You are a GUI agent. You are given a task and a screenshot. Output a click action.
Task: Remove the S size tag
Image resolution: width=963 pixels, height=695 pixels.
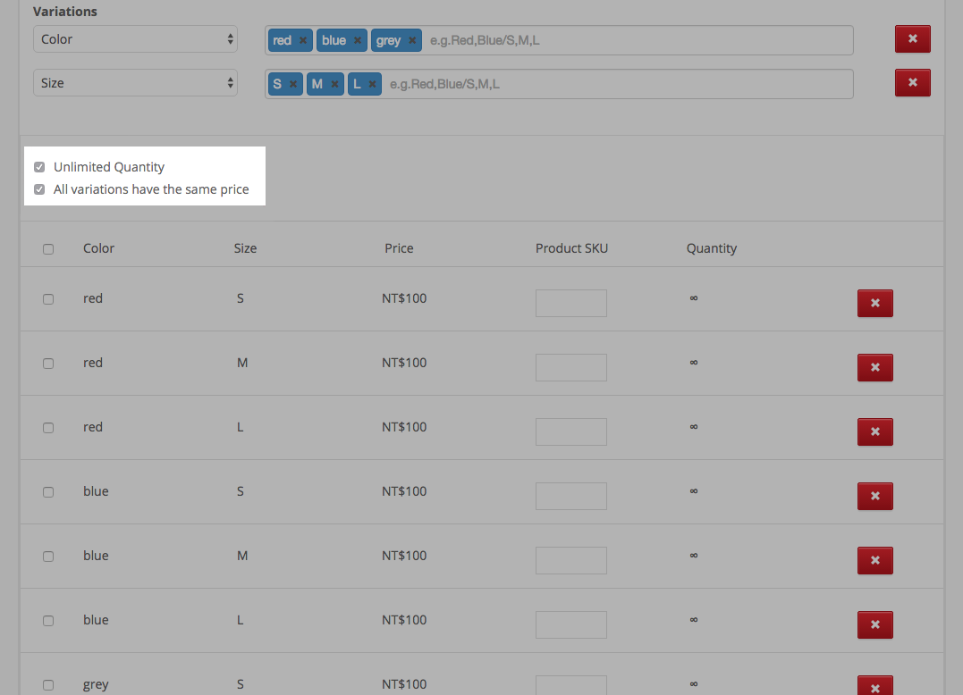pos(293,84)
